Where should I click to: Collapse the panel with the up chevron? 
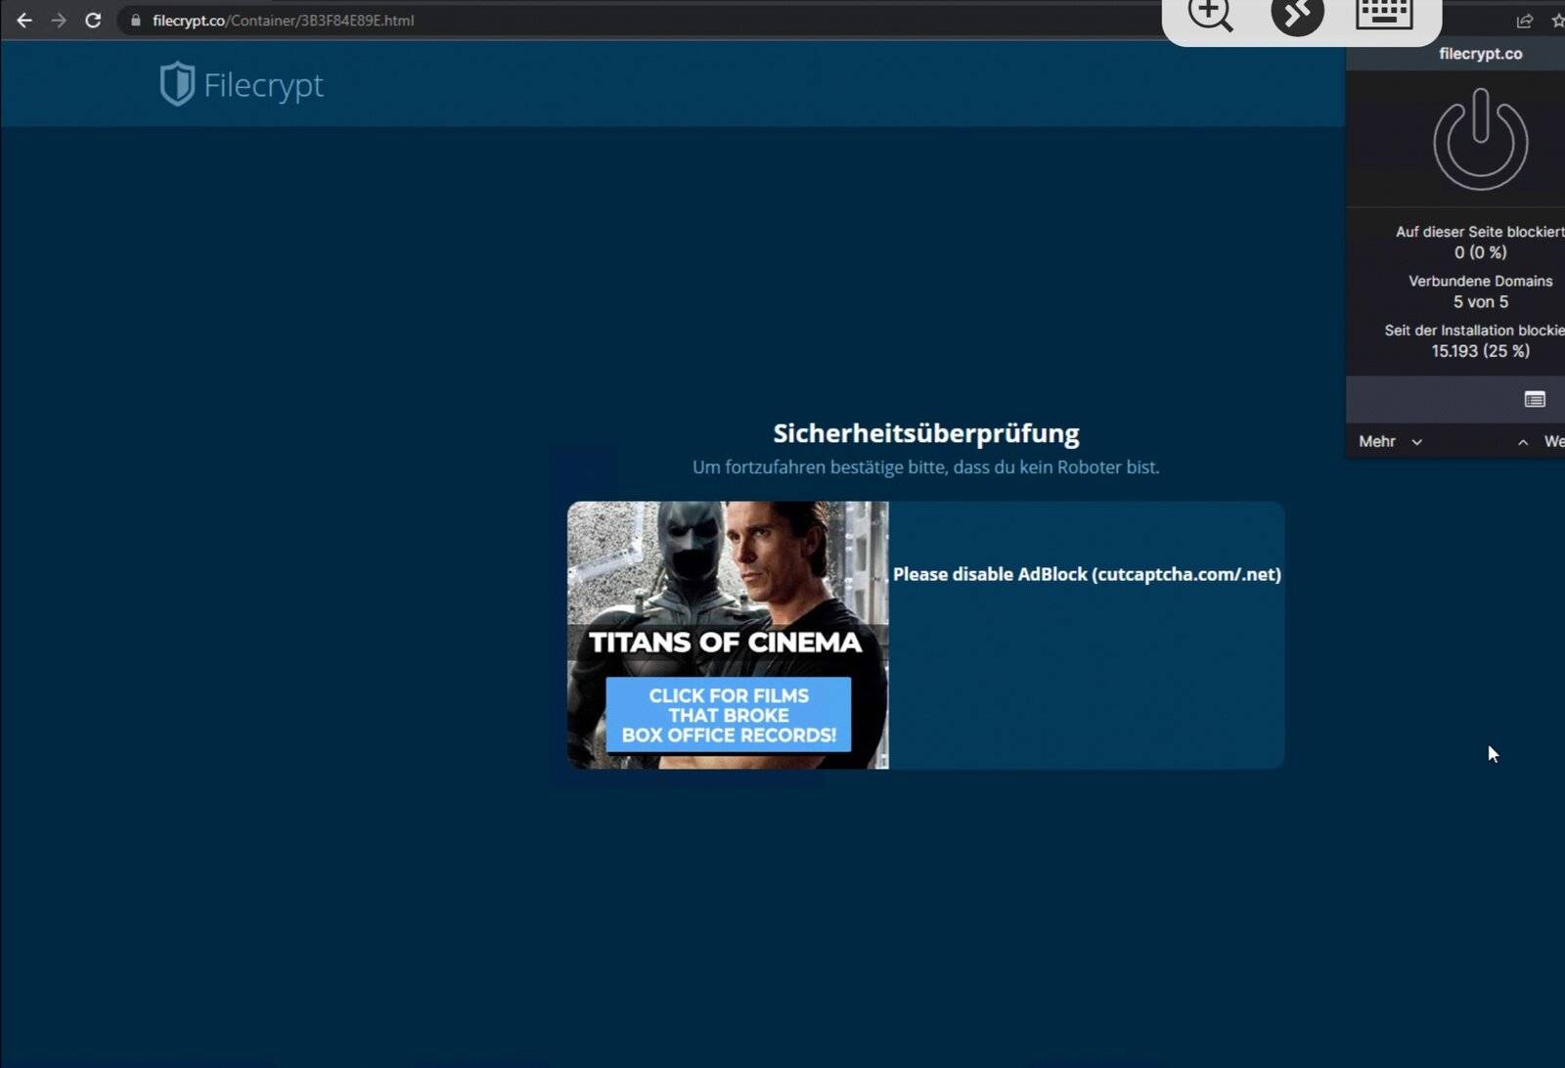click(1523, 442)
